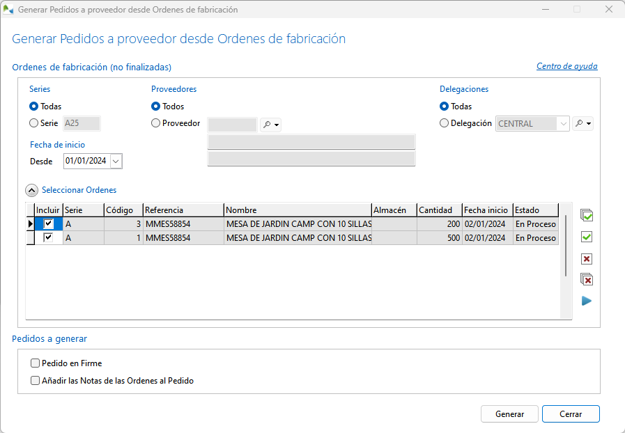Screen dimensions: 625x433
Task: Sort by the Cantidad column header
Action: 439,210
